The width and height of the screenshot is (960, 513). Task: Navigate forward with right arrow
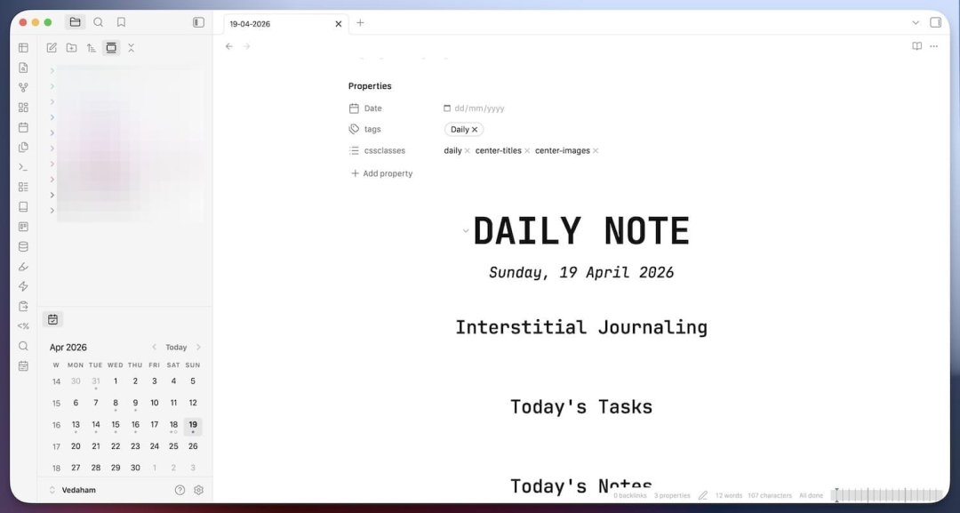click(246, 46)
